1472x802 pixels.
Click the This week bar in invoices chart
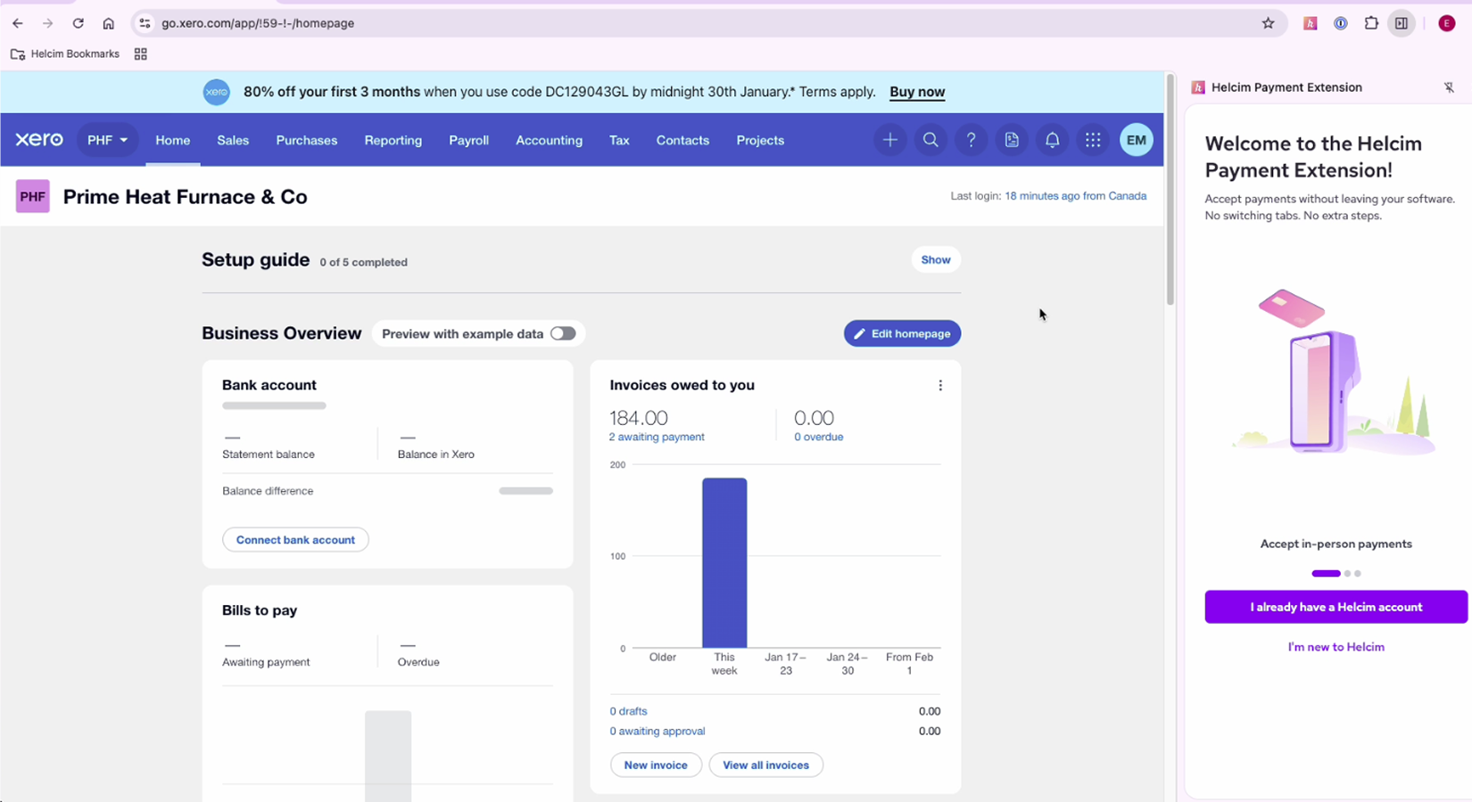(x=724, y=563)
